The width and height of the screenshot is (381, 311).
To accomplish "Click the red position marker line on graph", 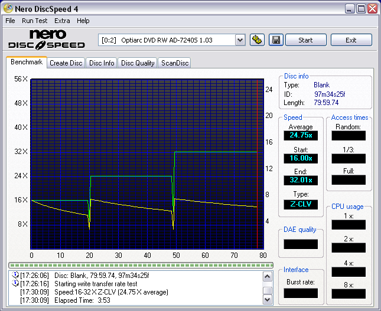I will point(257,164).
